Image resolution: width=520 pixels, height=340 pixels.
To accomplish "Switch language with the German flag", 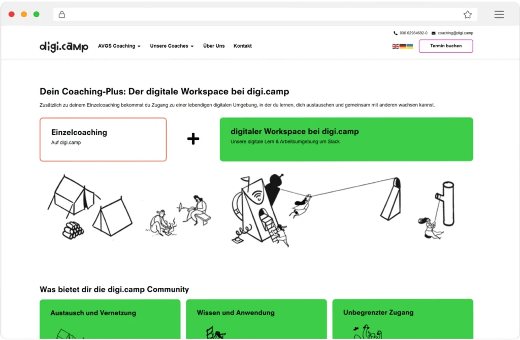I will point(403,46).
